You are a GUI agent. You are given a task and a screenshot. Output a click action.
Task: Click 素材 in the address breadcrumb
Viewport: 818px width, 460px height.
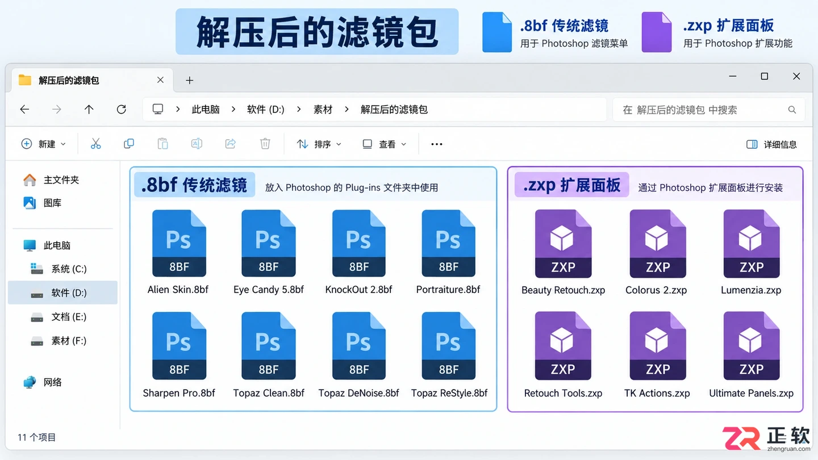[323, 110]
